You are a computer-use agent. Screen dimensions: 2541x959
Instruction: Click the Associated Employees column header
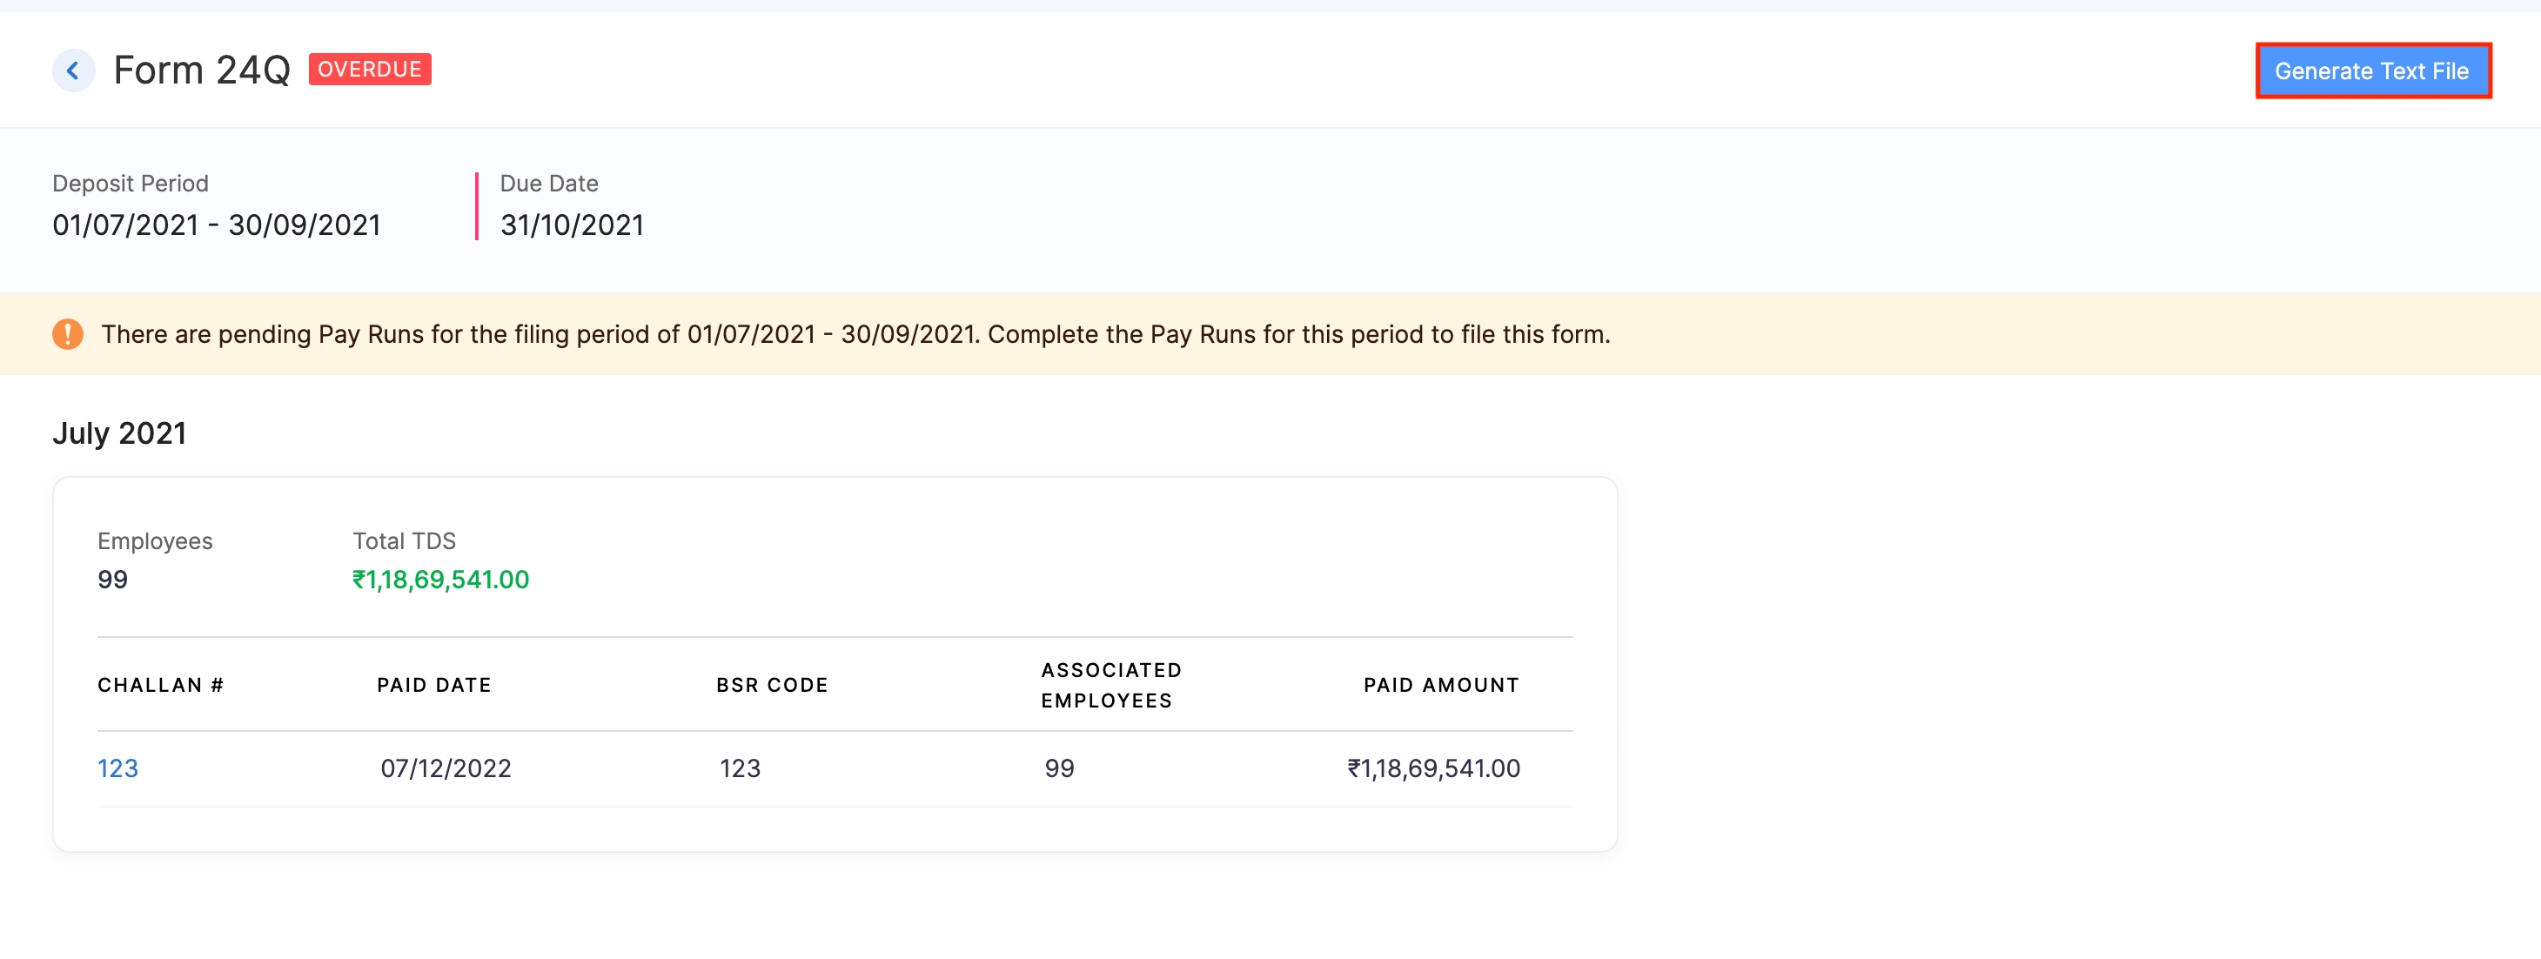1110,685
